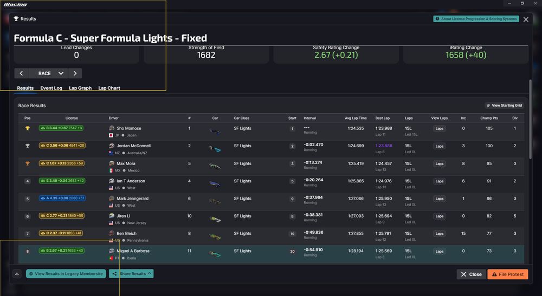Click Sho Momose's helmet icon
This screenshot has height=296, width=542.
112,128
